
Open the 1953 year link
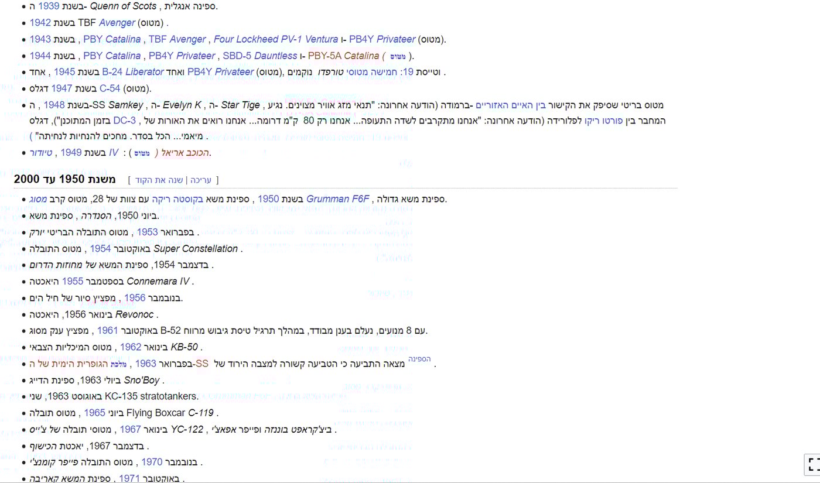click(x=148, y=232)
